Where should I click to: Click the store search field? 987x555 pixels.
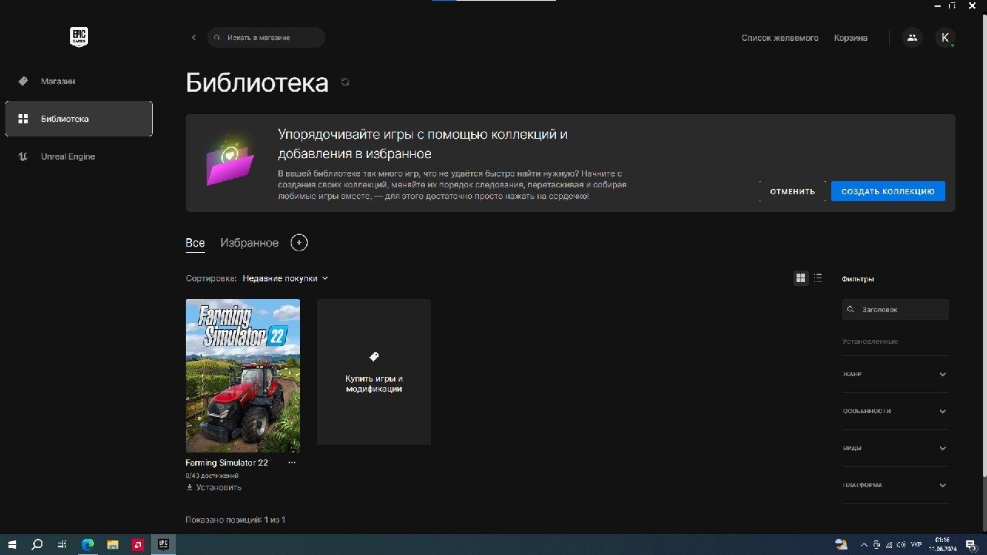[x=266, y=37]
